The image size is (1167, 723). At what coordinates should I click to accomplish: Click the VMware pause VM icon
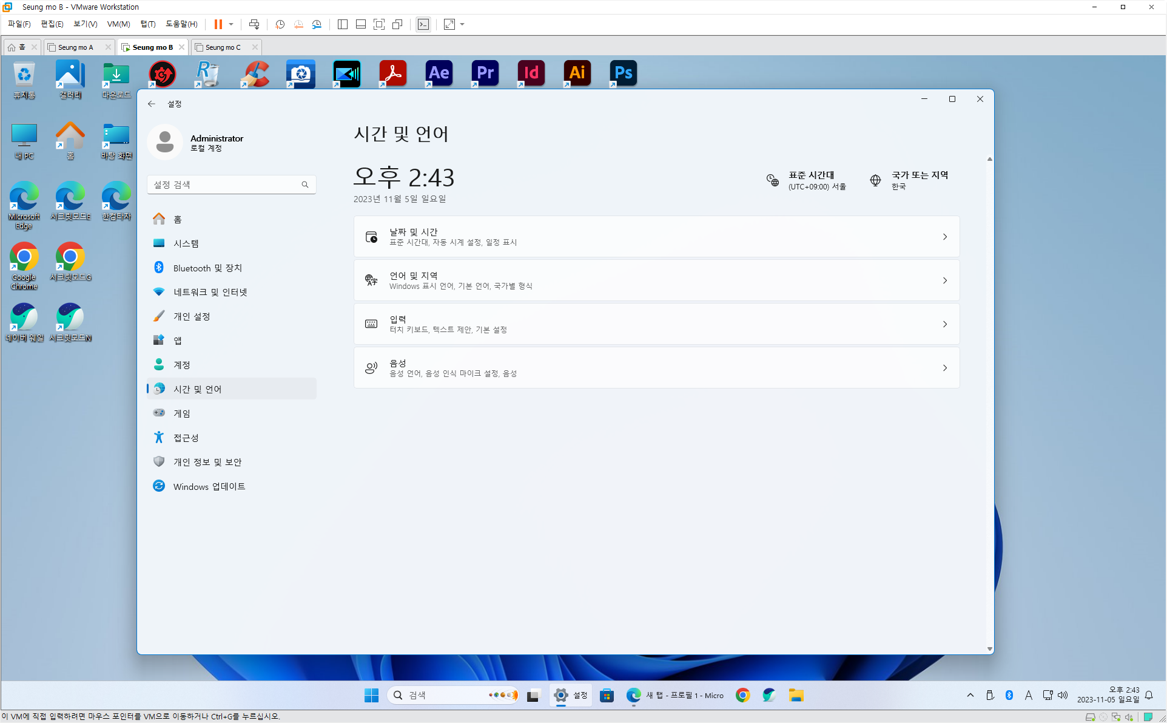pos(218,24)
